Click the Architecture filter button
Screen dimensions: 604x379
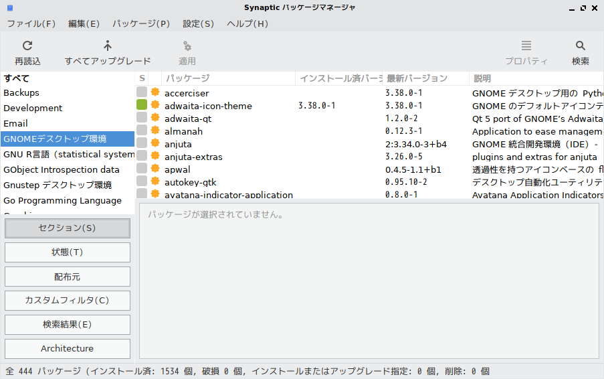[x=68, y=349]
